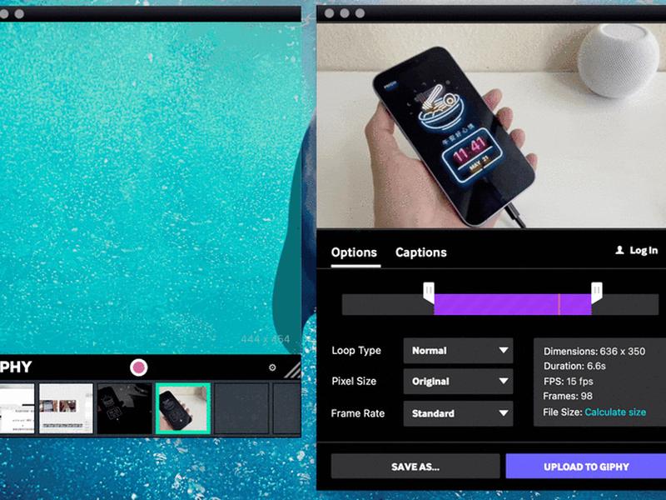Select the teal-bordered phone thumbnail
Screen dimensions: 666x500
click(183, 408)
